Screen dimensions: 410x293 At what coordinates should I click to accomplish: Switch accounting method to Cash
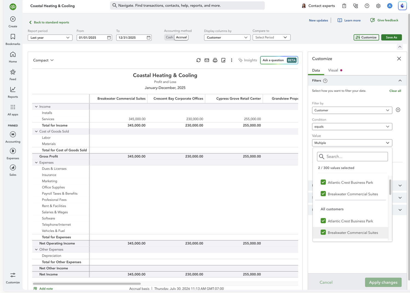coord(169,37)
